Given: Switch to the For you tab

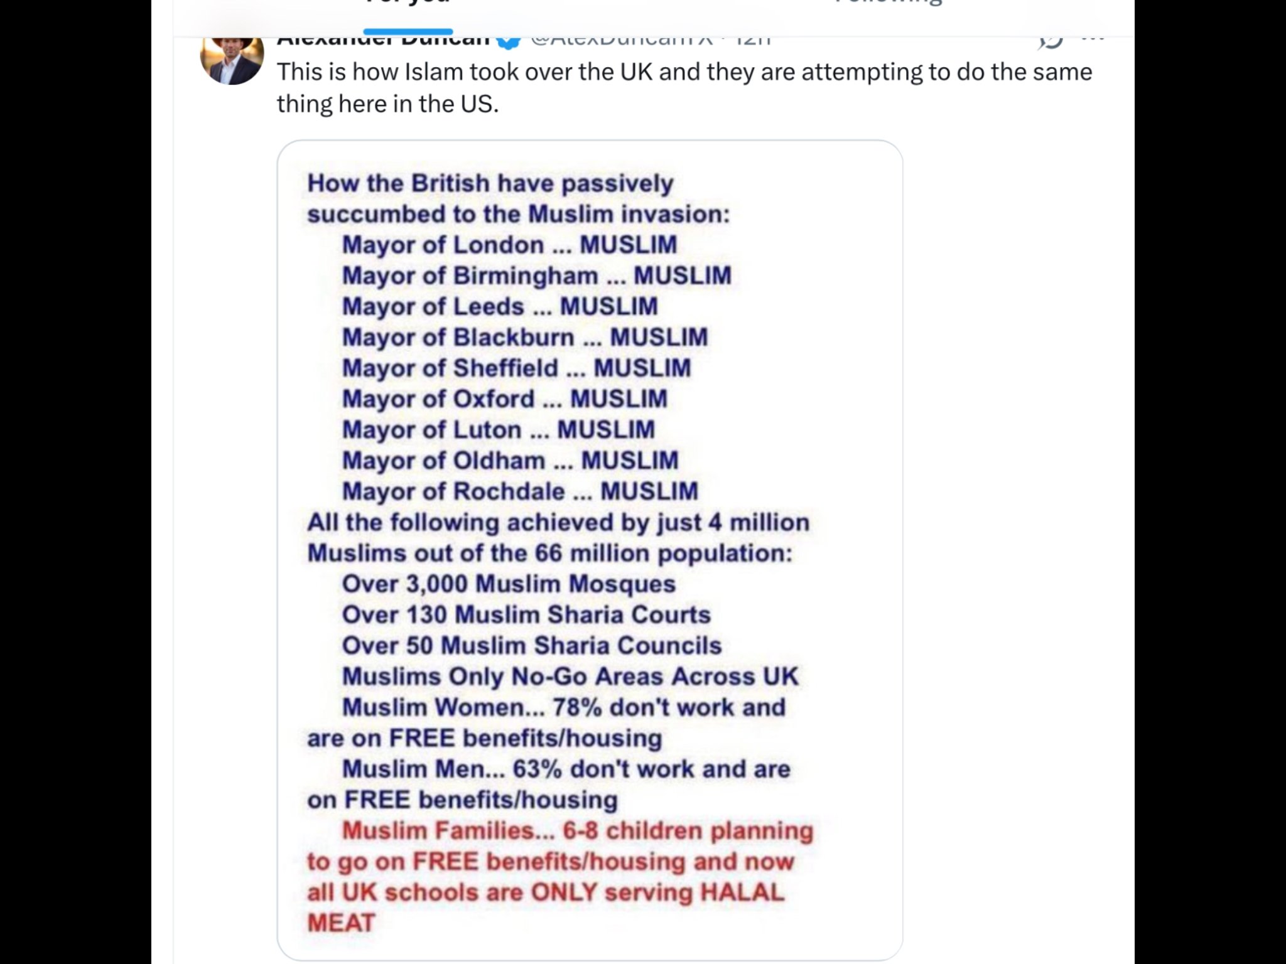Looking at the screenshot, I should (x=408, y=5).
